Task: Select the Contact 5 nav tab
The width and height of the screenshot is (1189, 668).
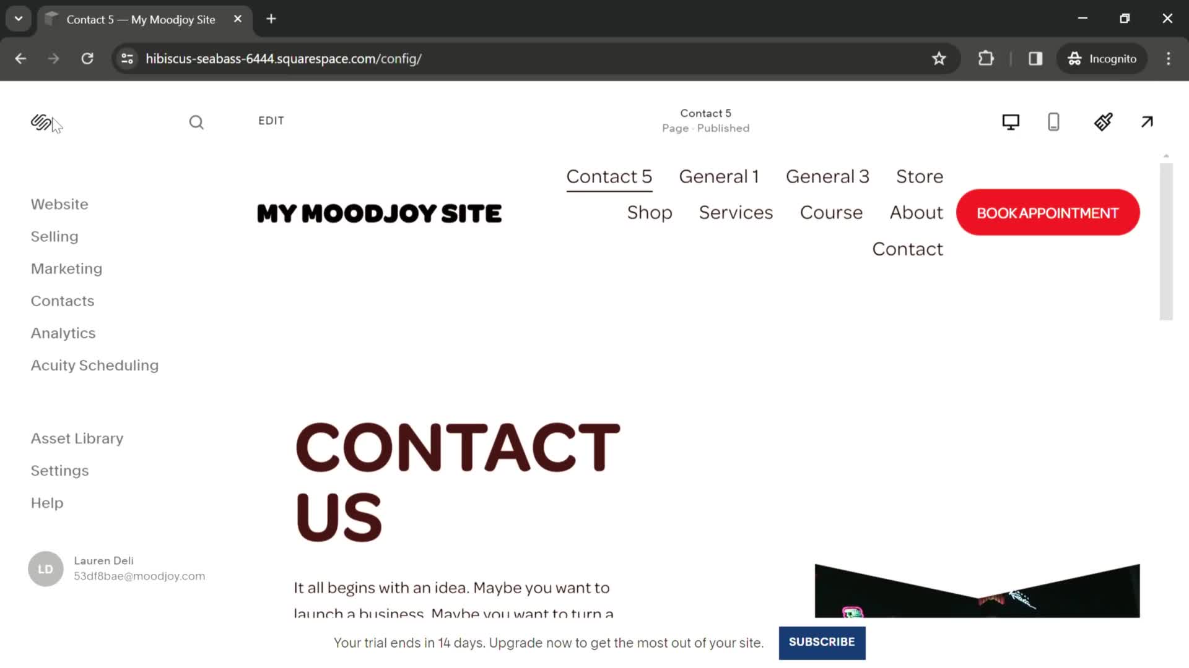Action: 609,176
